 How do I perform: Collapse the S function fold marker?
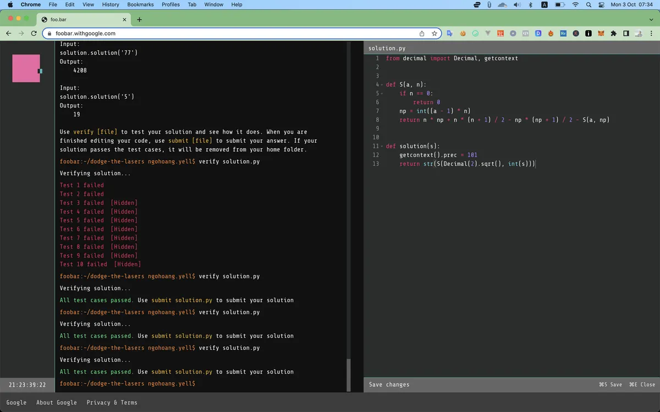click(x=382, y=84)
